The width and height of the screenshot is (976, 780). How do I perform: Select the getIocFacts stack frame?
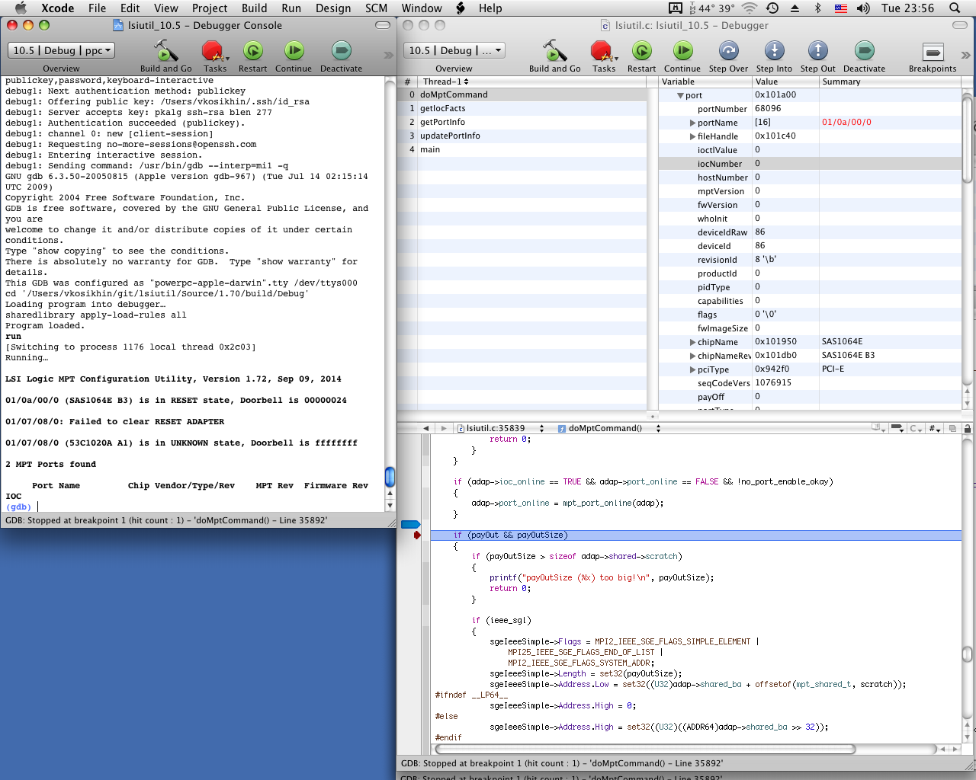tap(443, 108)
